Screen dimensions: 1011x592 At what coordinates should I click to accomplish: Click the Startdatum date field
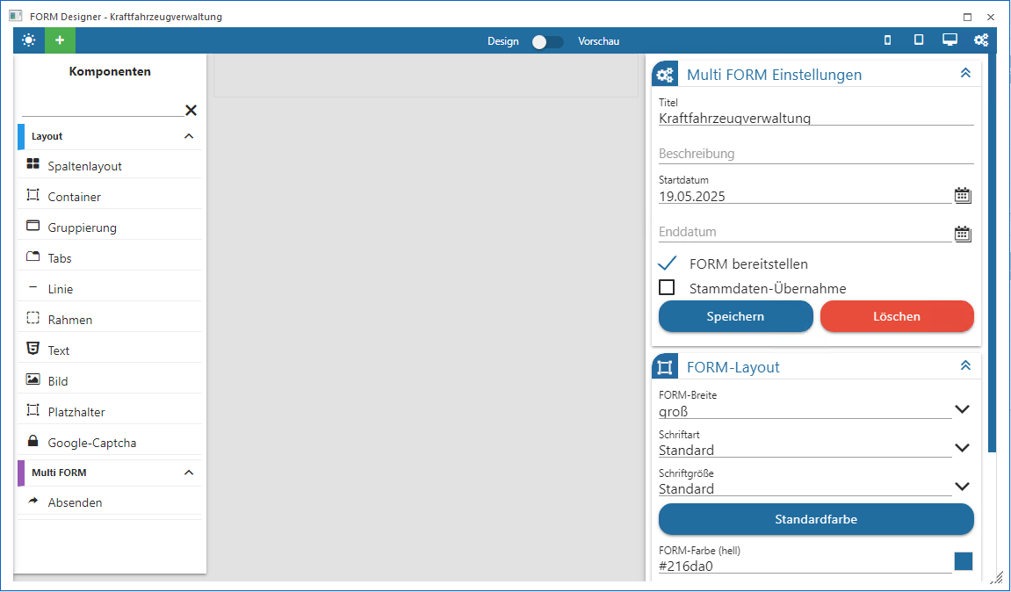click(x=805, y=196)
